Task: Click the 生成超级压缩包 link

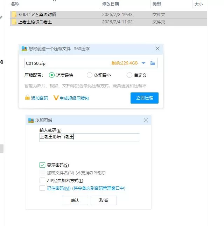Action: [74, 98]
